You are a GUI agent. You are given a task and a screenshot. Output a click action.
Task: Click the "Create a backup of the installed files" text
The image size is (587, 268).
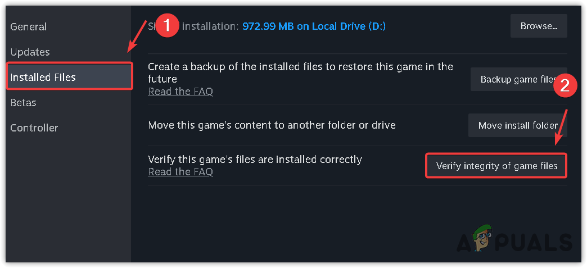pyautogui.click(x=300, y=72)
